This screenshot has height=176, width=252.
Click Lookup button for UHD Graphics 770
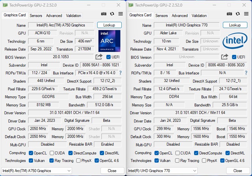235,25
